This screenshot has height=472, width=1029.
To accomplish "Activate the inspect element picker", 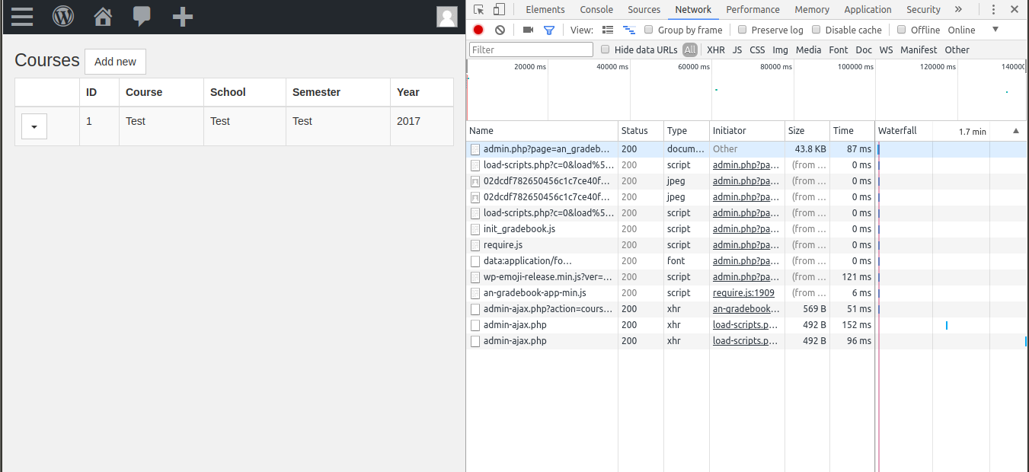I will 478,10.
